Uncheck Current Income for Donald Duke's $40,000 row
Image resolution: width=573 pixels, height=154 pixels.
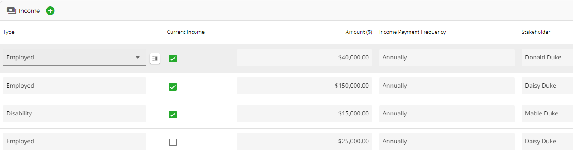click(x=173, y=59)
